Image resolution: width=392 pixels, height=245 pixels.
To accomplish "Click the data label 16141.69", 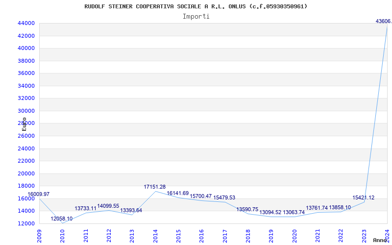I will [178, 193].
